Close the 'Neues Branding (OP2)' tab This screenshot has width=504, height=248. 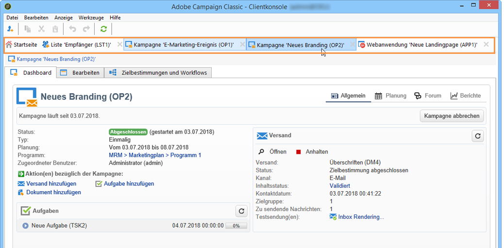click(x=353, y=45)
